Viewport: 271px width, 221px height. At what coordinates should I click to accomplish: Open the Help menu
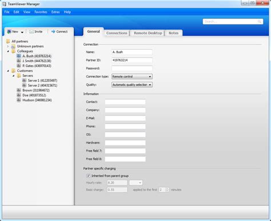(x=67, y=12)
